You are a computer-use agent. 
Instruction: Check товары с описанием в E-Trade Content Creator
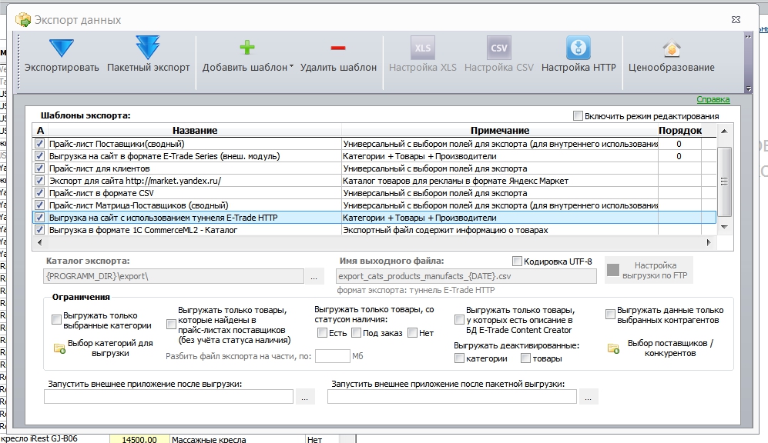459,320
